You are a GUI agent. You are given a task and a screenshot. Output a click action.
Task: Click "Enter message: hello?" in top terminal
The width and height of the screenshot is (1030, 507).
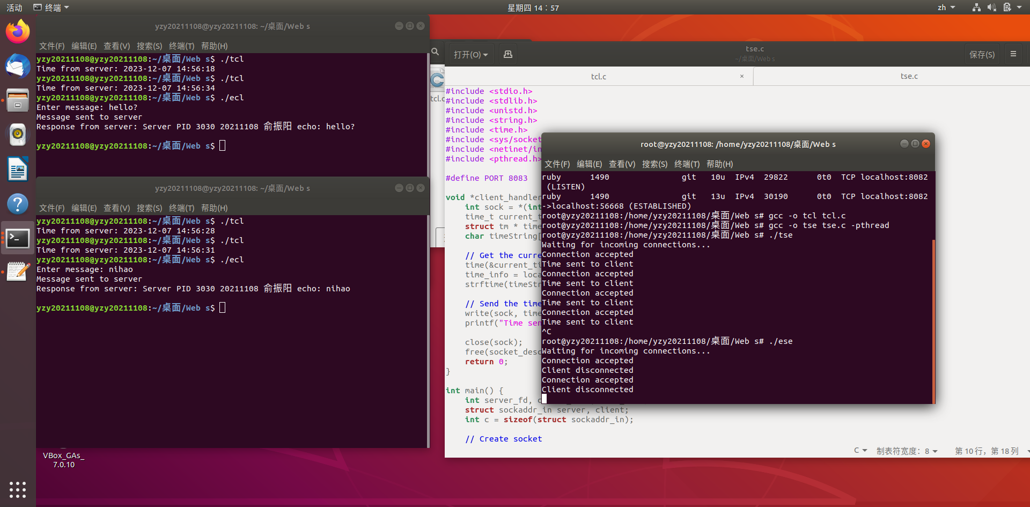[x=87, y=107]
